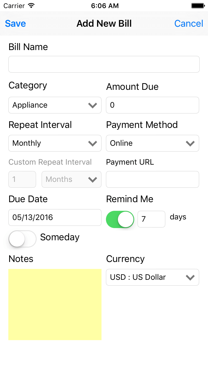Click the Payment Method chevron arrow
Screen dimensions: 208x371
point(190,143)
